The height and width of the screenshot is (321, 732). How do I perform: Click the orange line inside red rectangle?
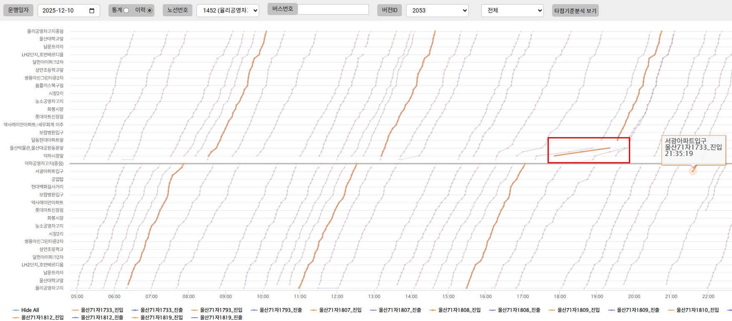click(x=582, y=152)
